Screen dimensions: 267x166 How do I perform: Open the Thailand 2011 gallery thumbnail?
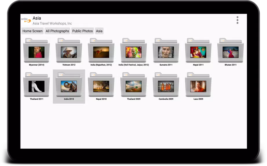(36, 85)
